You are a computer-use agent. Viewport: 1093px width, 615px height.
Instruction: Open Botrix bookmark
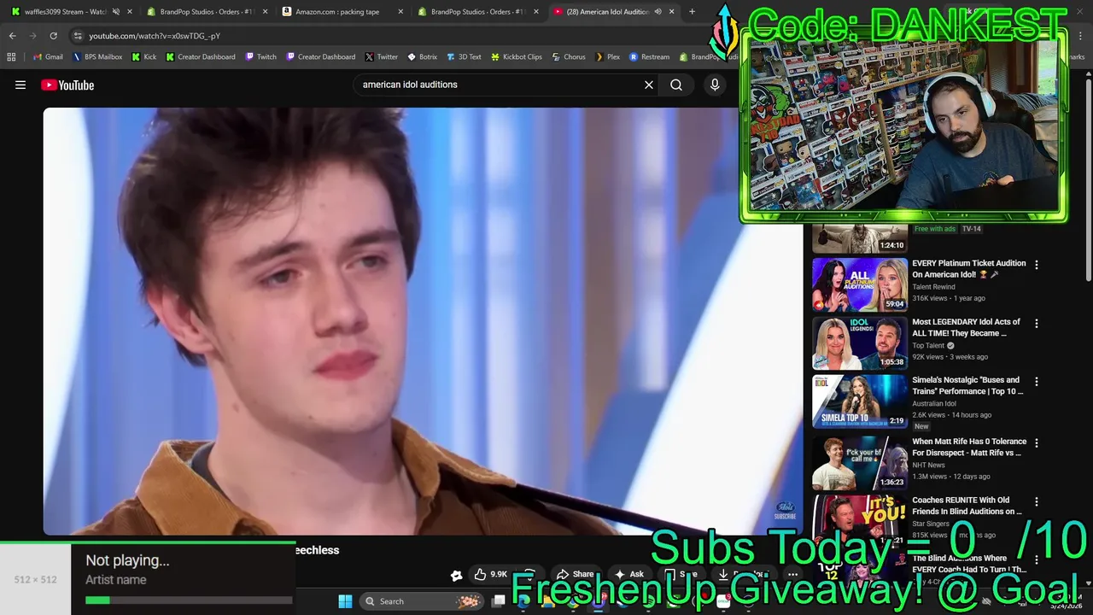(422, 57)
